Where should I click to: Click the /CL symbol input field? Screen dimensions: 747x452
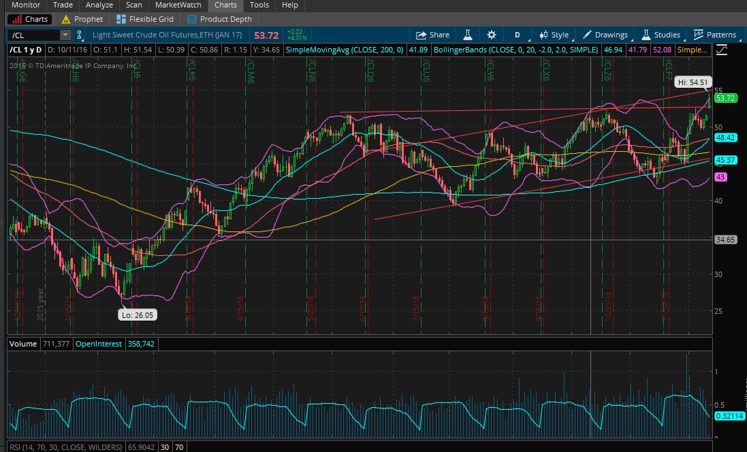click(x=34, y=35)
